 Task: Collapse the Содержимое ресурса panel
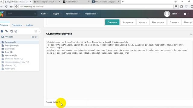(191, 34)
